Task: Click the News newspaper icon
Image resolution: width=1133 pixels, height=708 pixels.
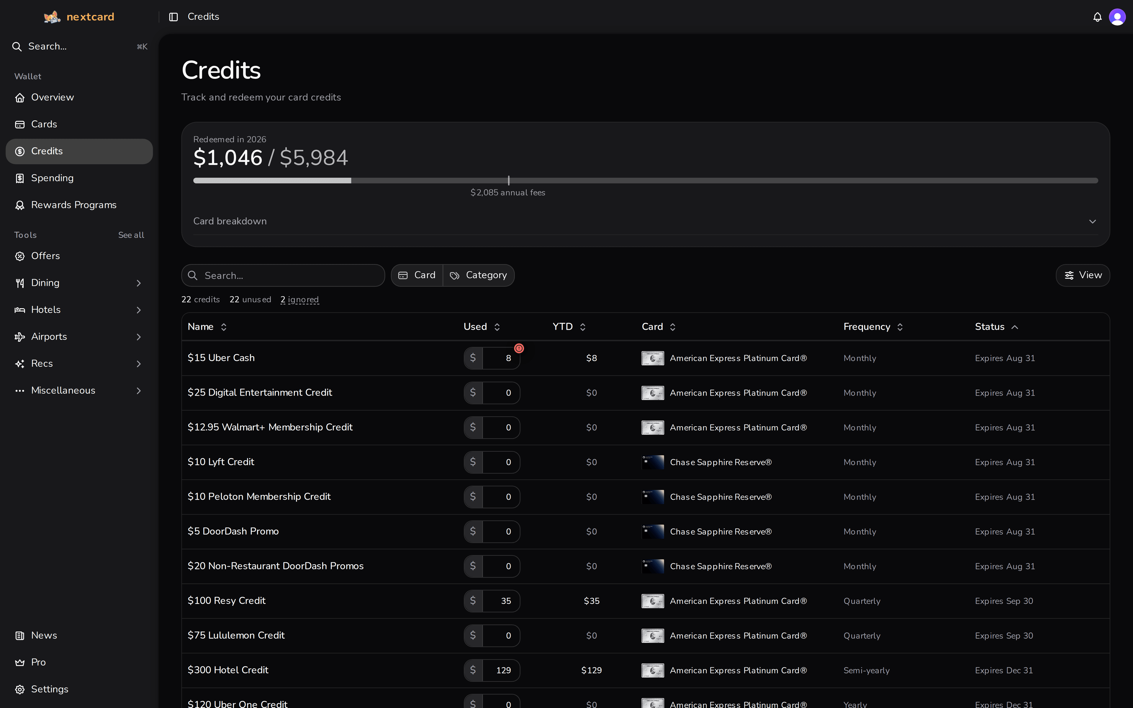Action: pos(20,635)
